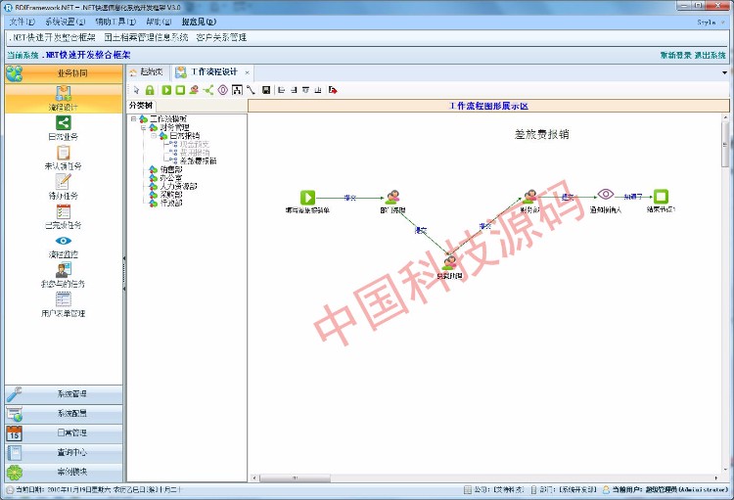734x500 pixels.
Task: Collapse the 日常报销 tree node
Action: coord(154,136)
